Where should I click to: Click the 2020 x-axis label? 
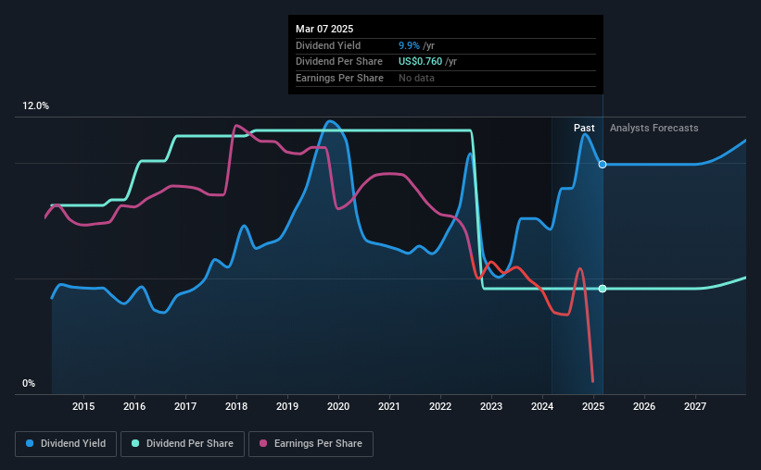338,406
